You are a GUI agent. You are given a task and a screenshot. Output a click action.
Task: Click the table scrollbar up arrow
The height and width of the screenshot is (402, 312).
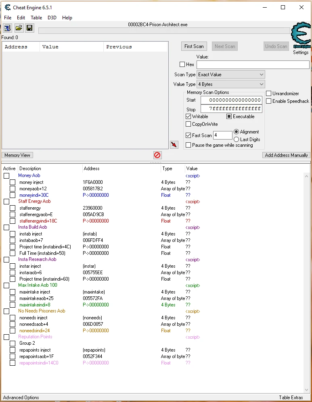pyautogui.click(x=306, y=176)
